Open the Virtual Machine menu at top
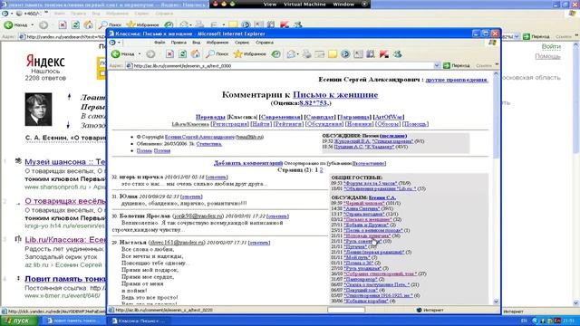Screen dimensions: 580x326 (304, 4)
